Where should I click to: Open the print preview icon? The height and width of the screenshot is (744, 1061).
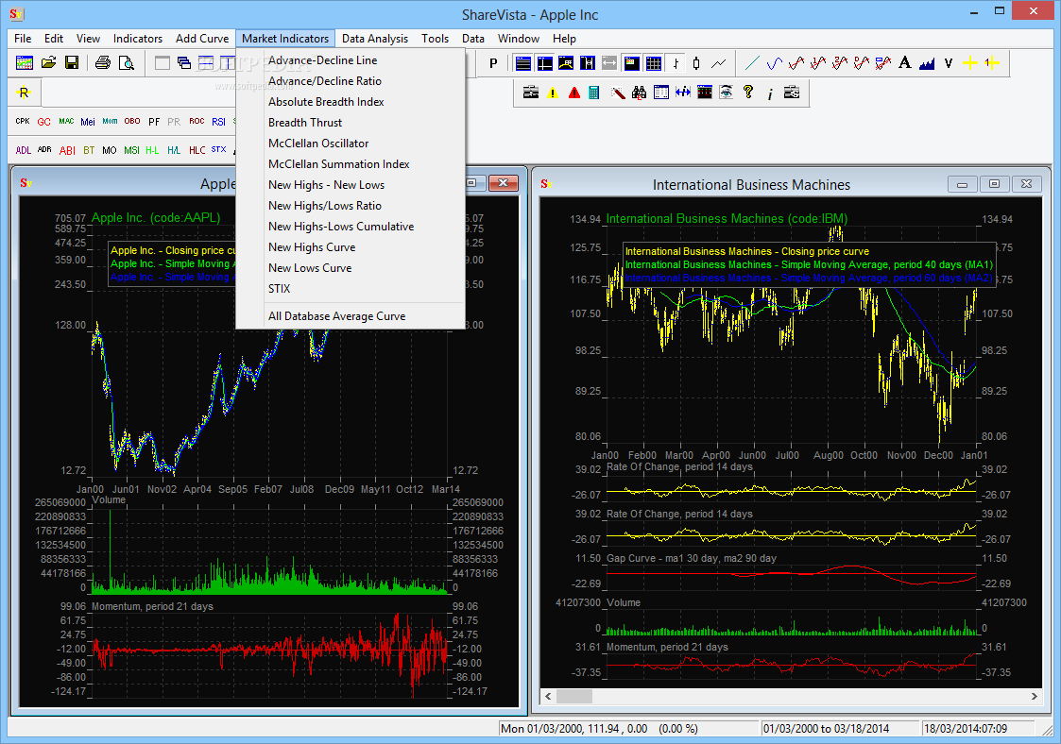126,63
